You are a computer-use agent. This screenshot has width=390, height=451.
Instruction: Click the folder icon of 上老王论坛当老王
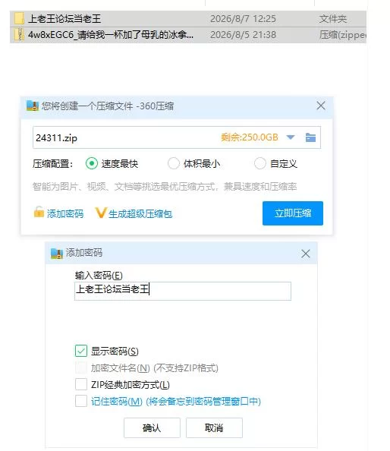pyautogui.click(x=19, y=19)
